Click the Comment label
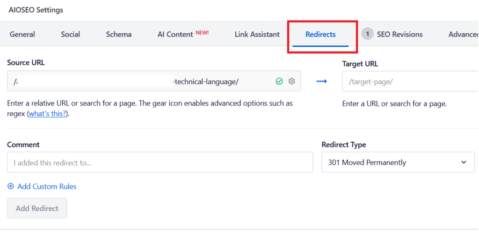The height and width of the screenshot is (250, 479). coord(23,145)
